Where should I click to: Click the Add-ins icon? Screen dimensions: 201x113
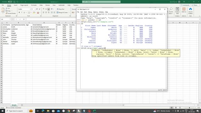[x=184, y=9]
